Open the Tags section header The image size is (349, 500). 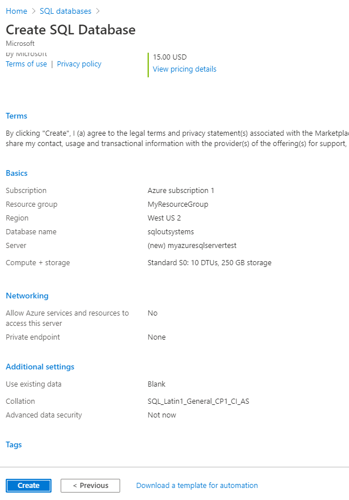click(x=13, y=444)
